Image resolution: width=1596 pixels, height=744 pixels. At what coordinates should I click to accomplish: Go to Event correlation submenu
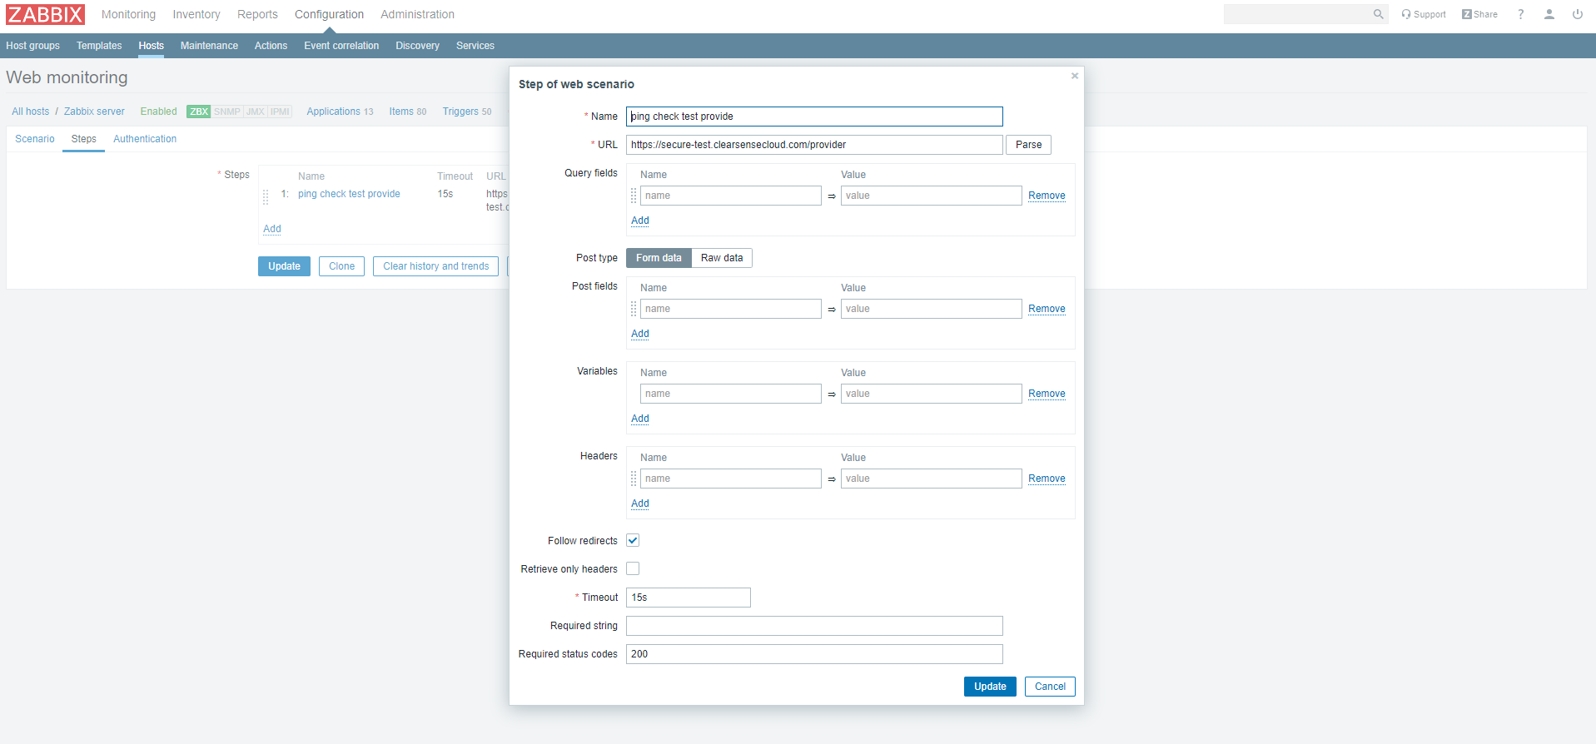pyautogui.click(x=341, y=46)
